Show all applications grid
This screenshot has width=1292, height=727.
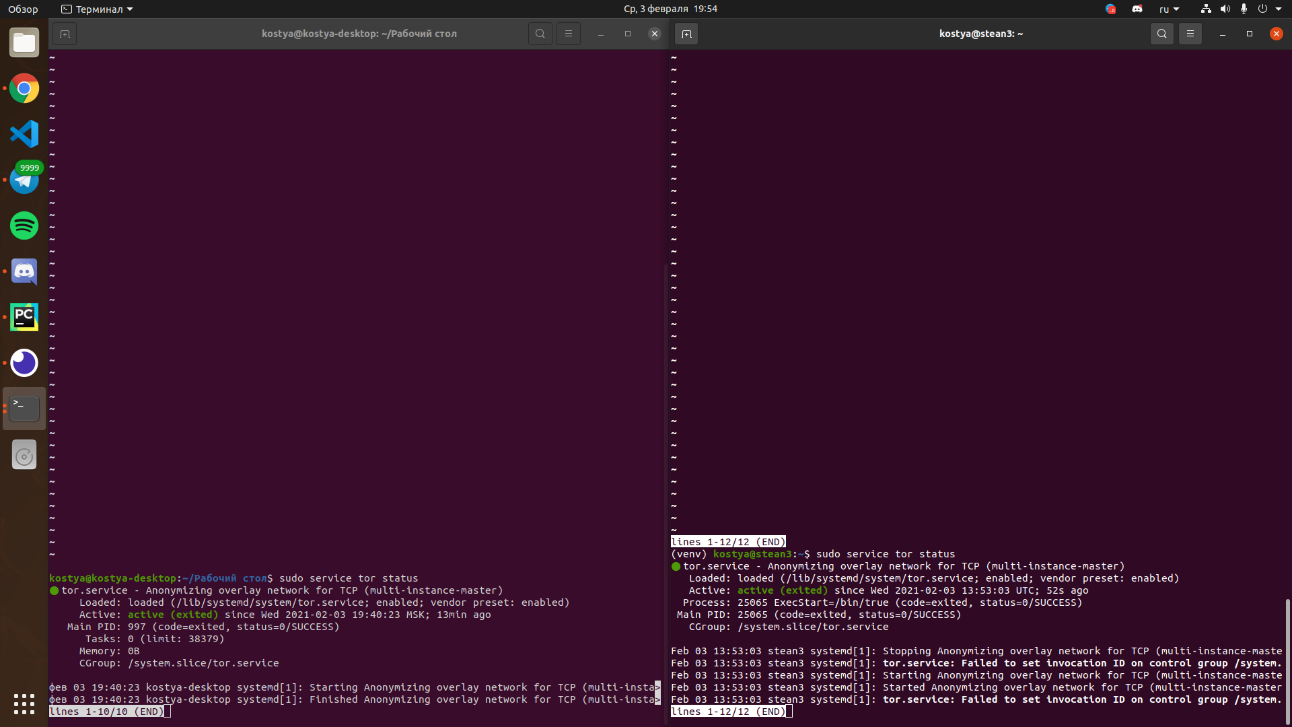coord(24,703)
